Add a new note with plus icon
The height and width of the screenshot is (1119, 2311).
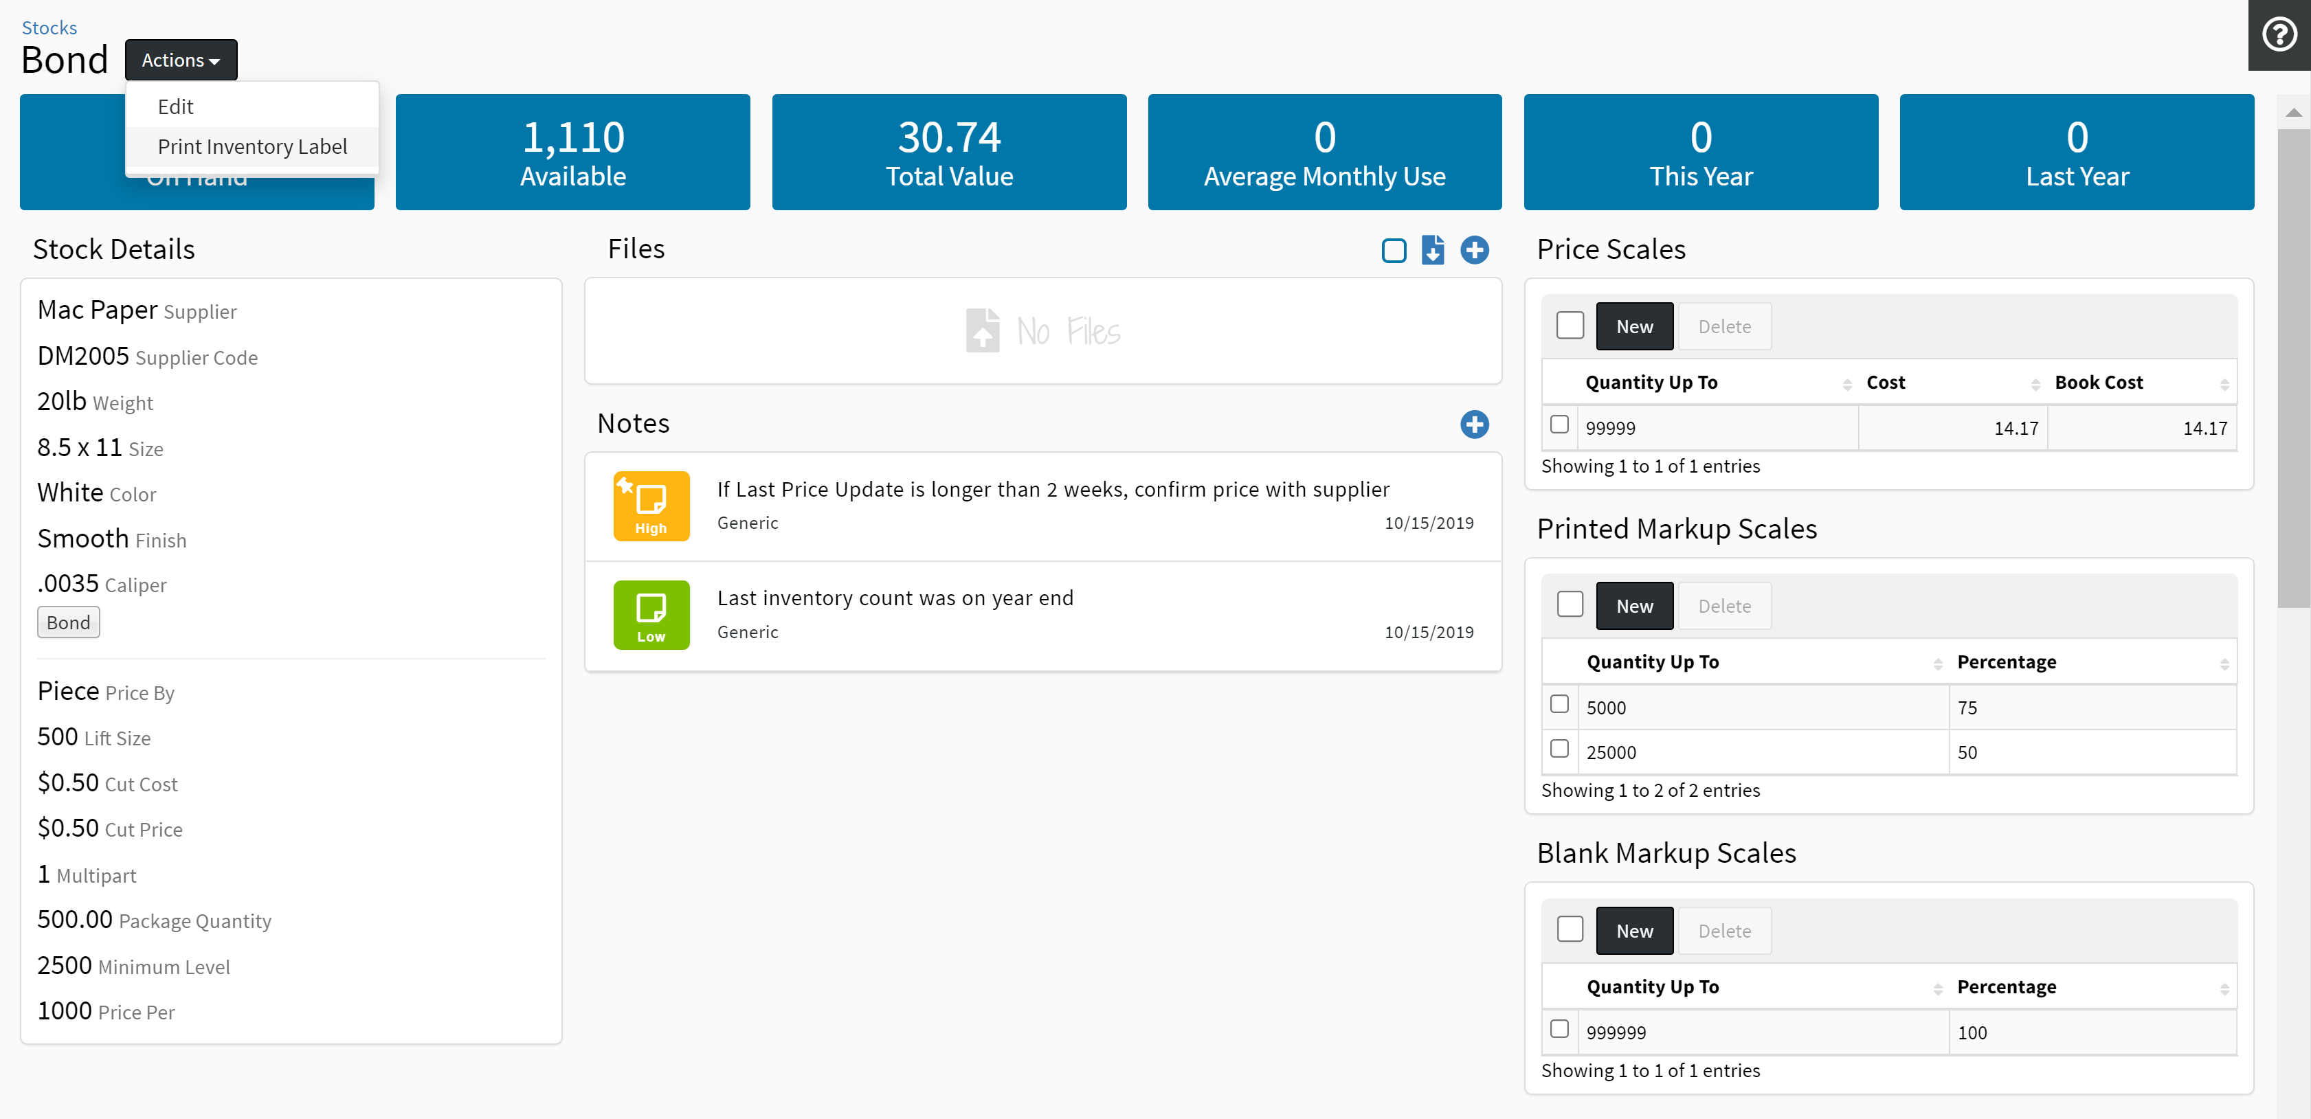coord(1474,424)
